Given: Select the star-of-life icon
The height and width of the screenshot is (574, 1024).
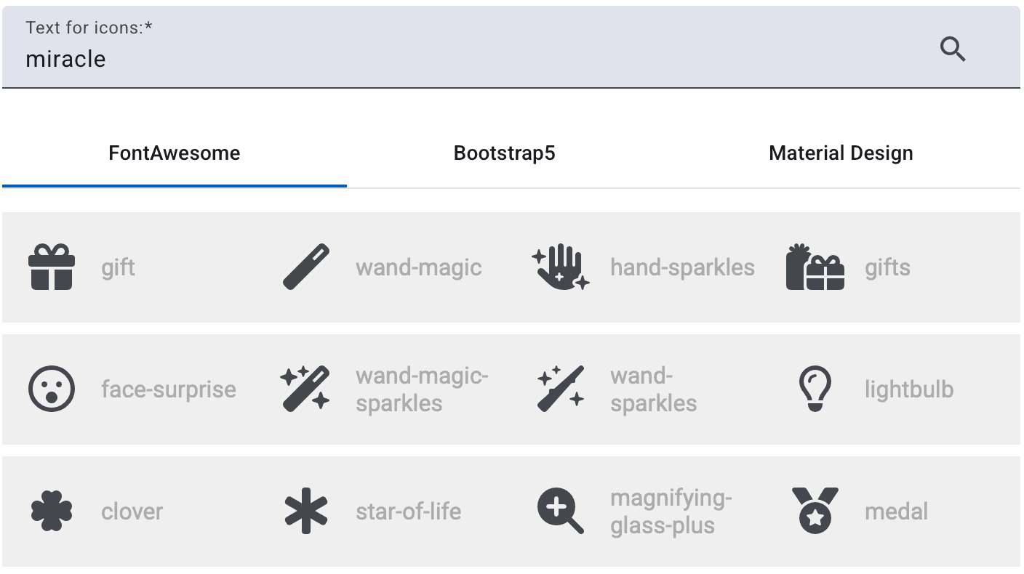Looking at the screenshot, I should pyautogui.click(x=305, y=511).
